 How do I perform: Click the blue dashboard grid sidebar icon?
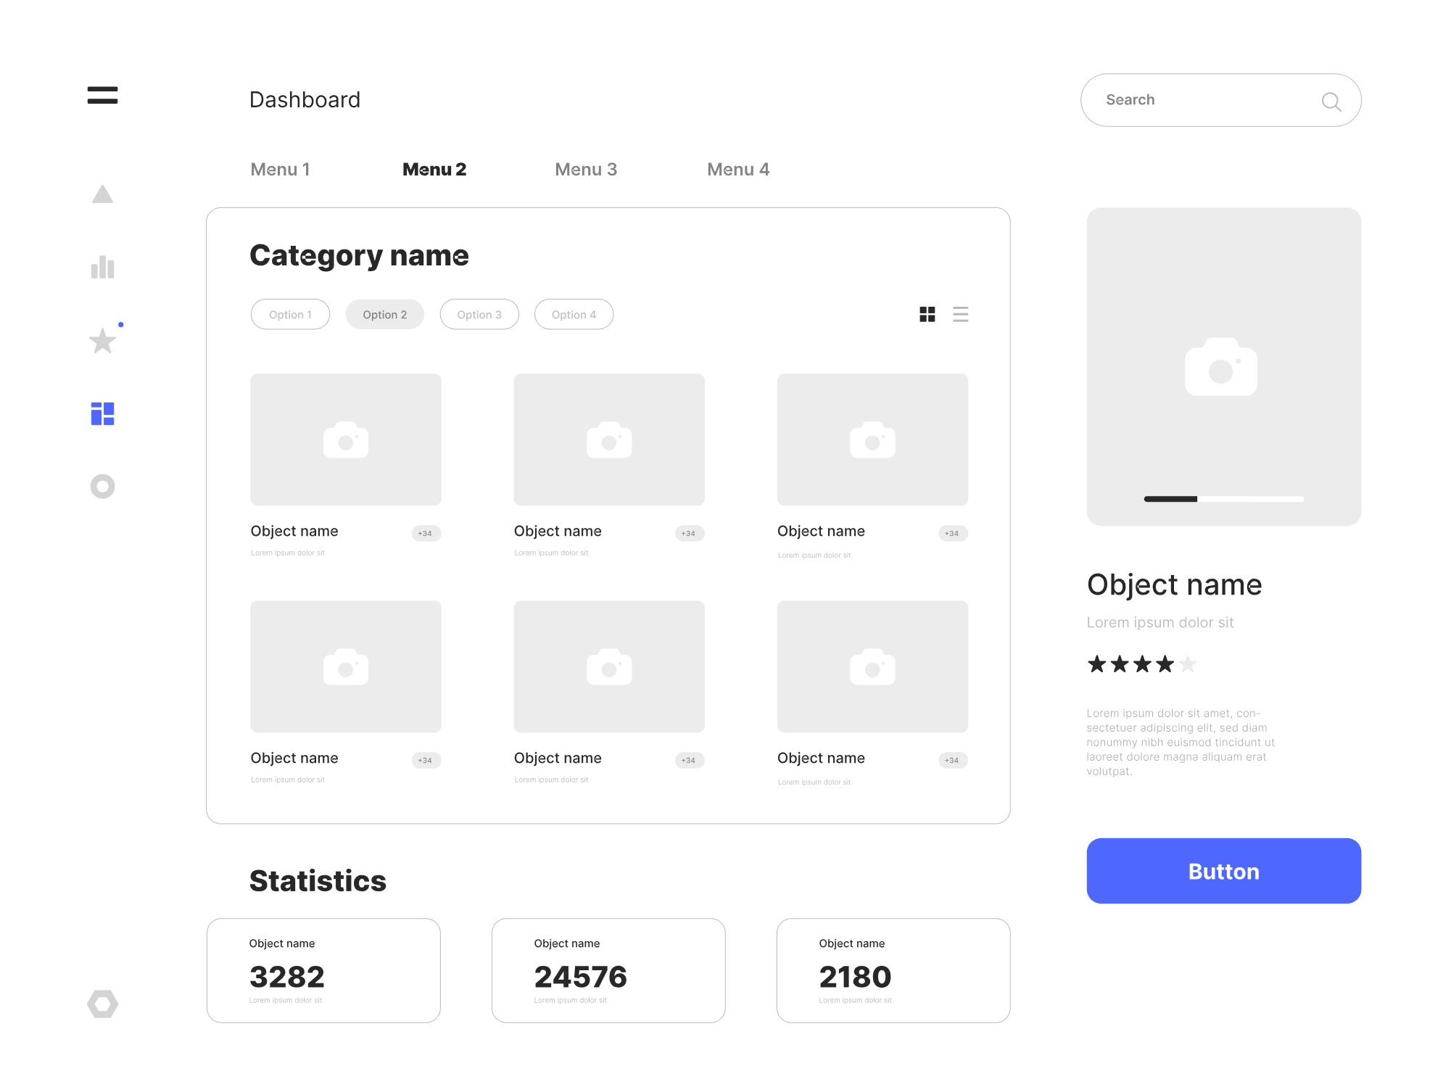102,413
